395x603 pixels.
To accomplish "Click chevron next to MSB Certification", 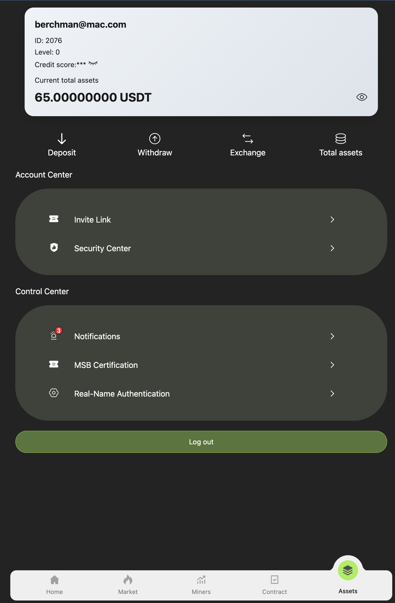I will [x=332, y=365].
